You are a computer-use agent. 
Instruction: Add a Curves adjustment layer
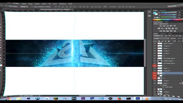pos(168,26)
